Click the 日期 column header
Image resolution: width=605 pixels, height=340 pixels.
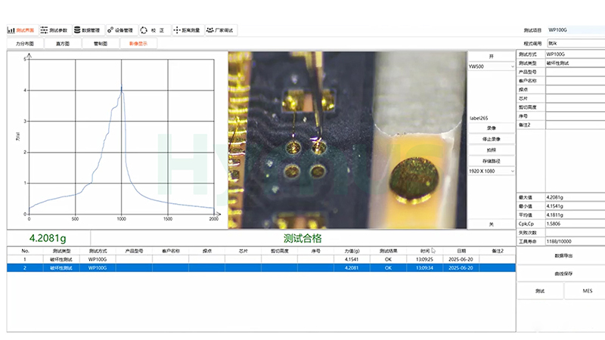(x=461, y=251)
